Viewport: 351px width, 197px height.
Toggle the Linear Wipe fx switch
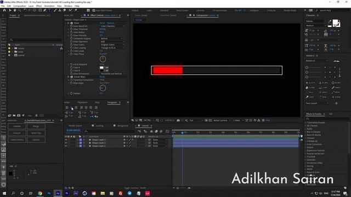pos(69,77)
